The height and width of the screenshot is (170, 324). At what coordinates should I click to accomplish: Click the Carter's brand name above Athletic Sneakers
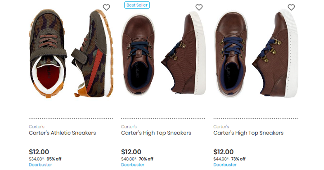coord(36,127)
